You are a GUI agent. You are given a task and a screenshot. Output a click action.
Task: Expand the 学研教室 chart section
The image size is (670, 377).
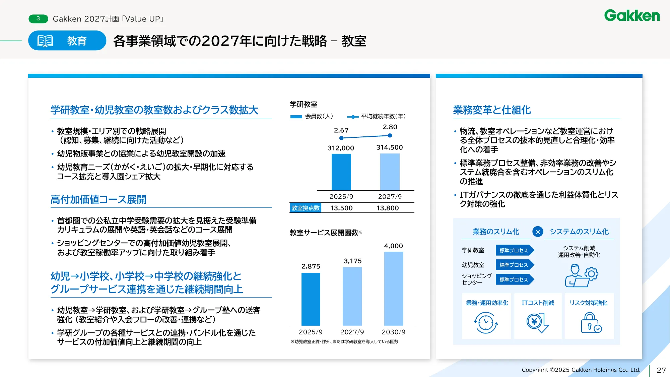[304, 104]
